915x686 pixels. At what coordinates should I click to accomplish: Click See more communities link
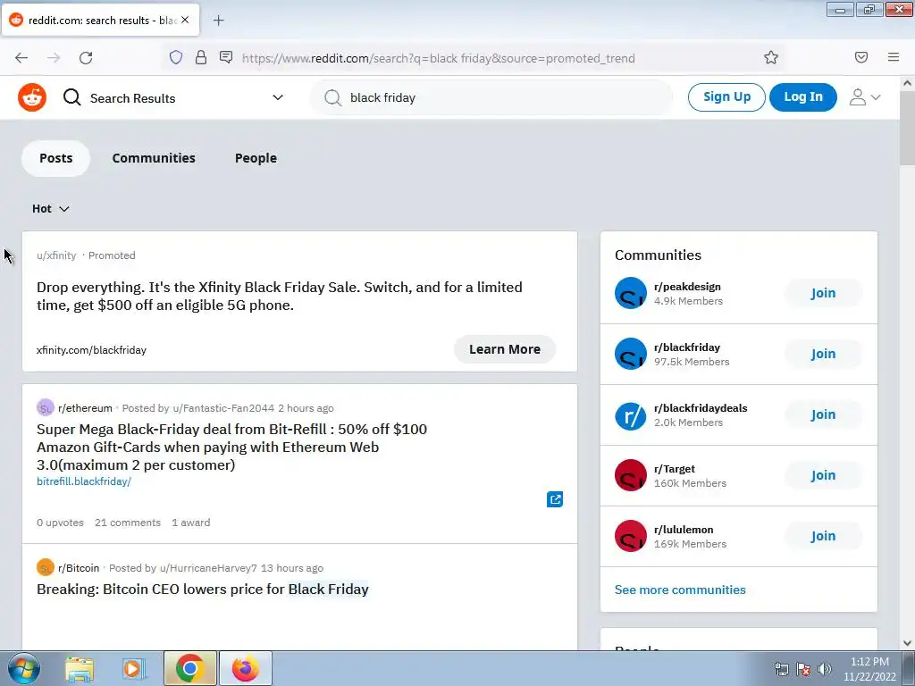tap(680, 590)
